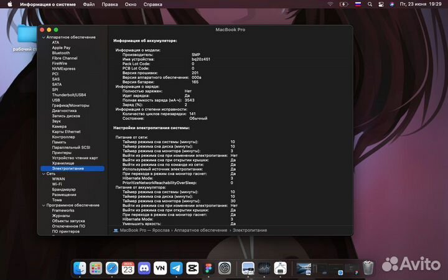Click the System Information chip icon in dock
Image resolution: width=448 pixels, height=280 pixels.
tap(280, 268)
